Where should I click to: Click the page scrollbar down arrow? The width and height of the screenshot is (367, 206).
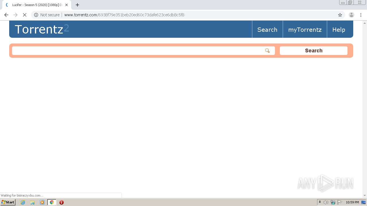click(365, 196)
